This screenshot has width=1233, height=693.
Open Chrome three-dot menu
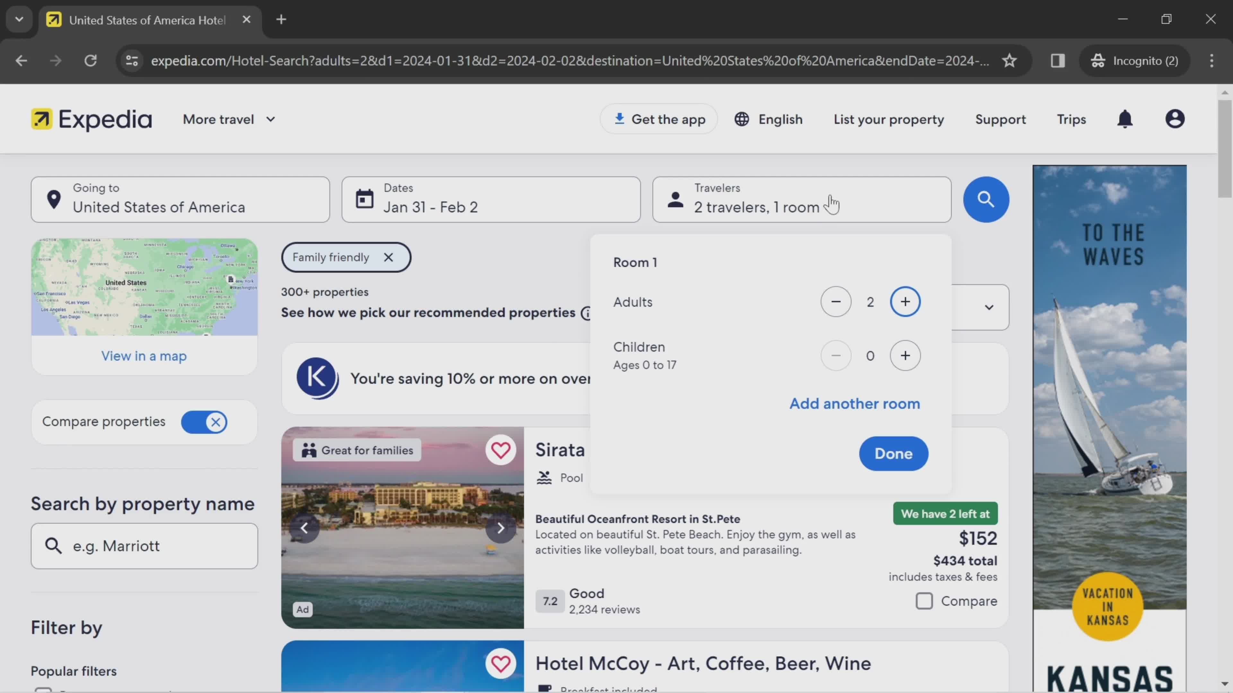[x=1211, y=61]
